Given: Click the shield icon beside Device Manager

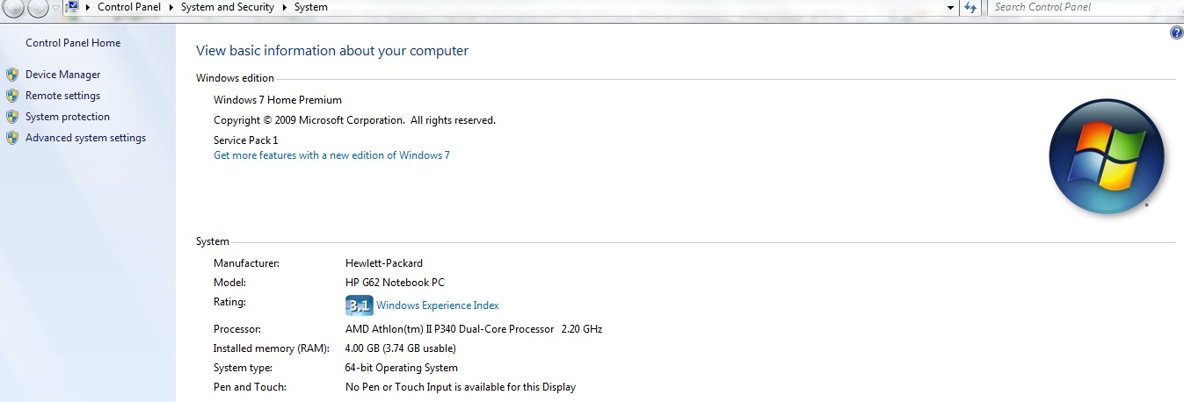Looking at the screenshot, I should (12, 75).
